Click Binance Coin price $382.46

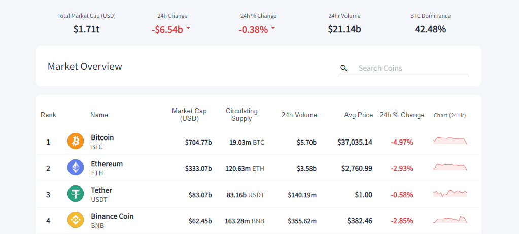pyautogui.click(x=360, y=221)
